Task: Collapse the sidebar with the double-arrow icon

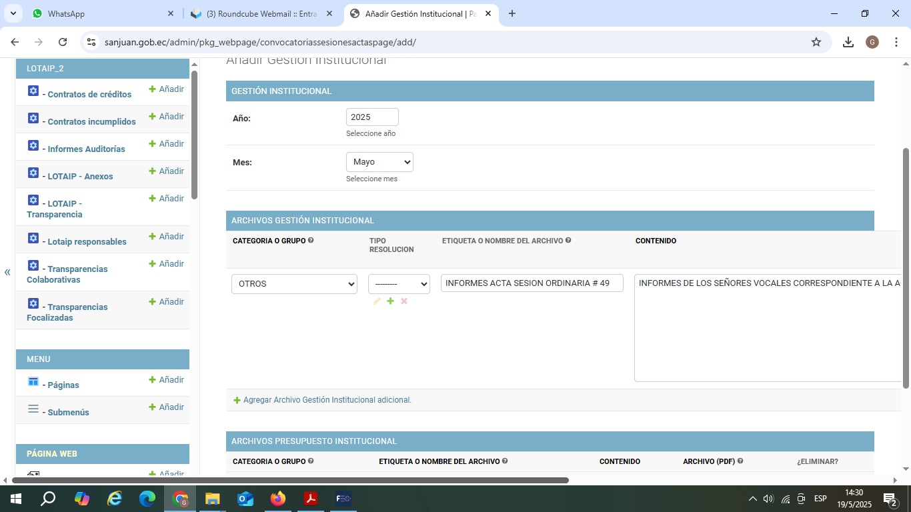Action: [7, 272]
